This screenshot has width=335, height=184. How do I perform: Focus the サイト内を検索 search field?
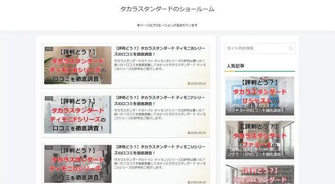click(256, 48)
